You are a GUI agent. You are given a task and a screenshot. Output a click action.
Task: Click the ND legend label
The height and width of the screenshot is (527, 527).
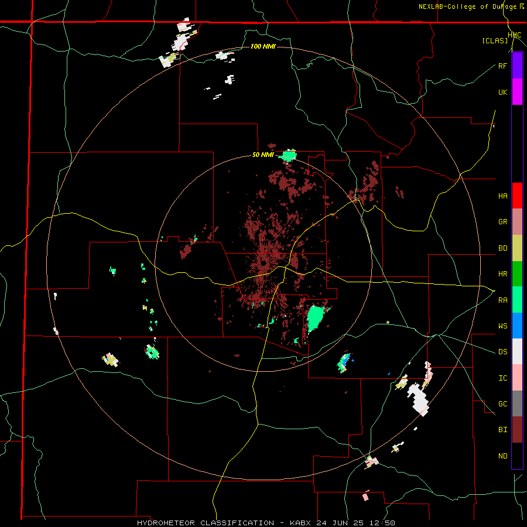point(502,456)
